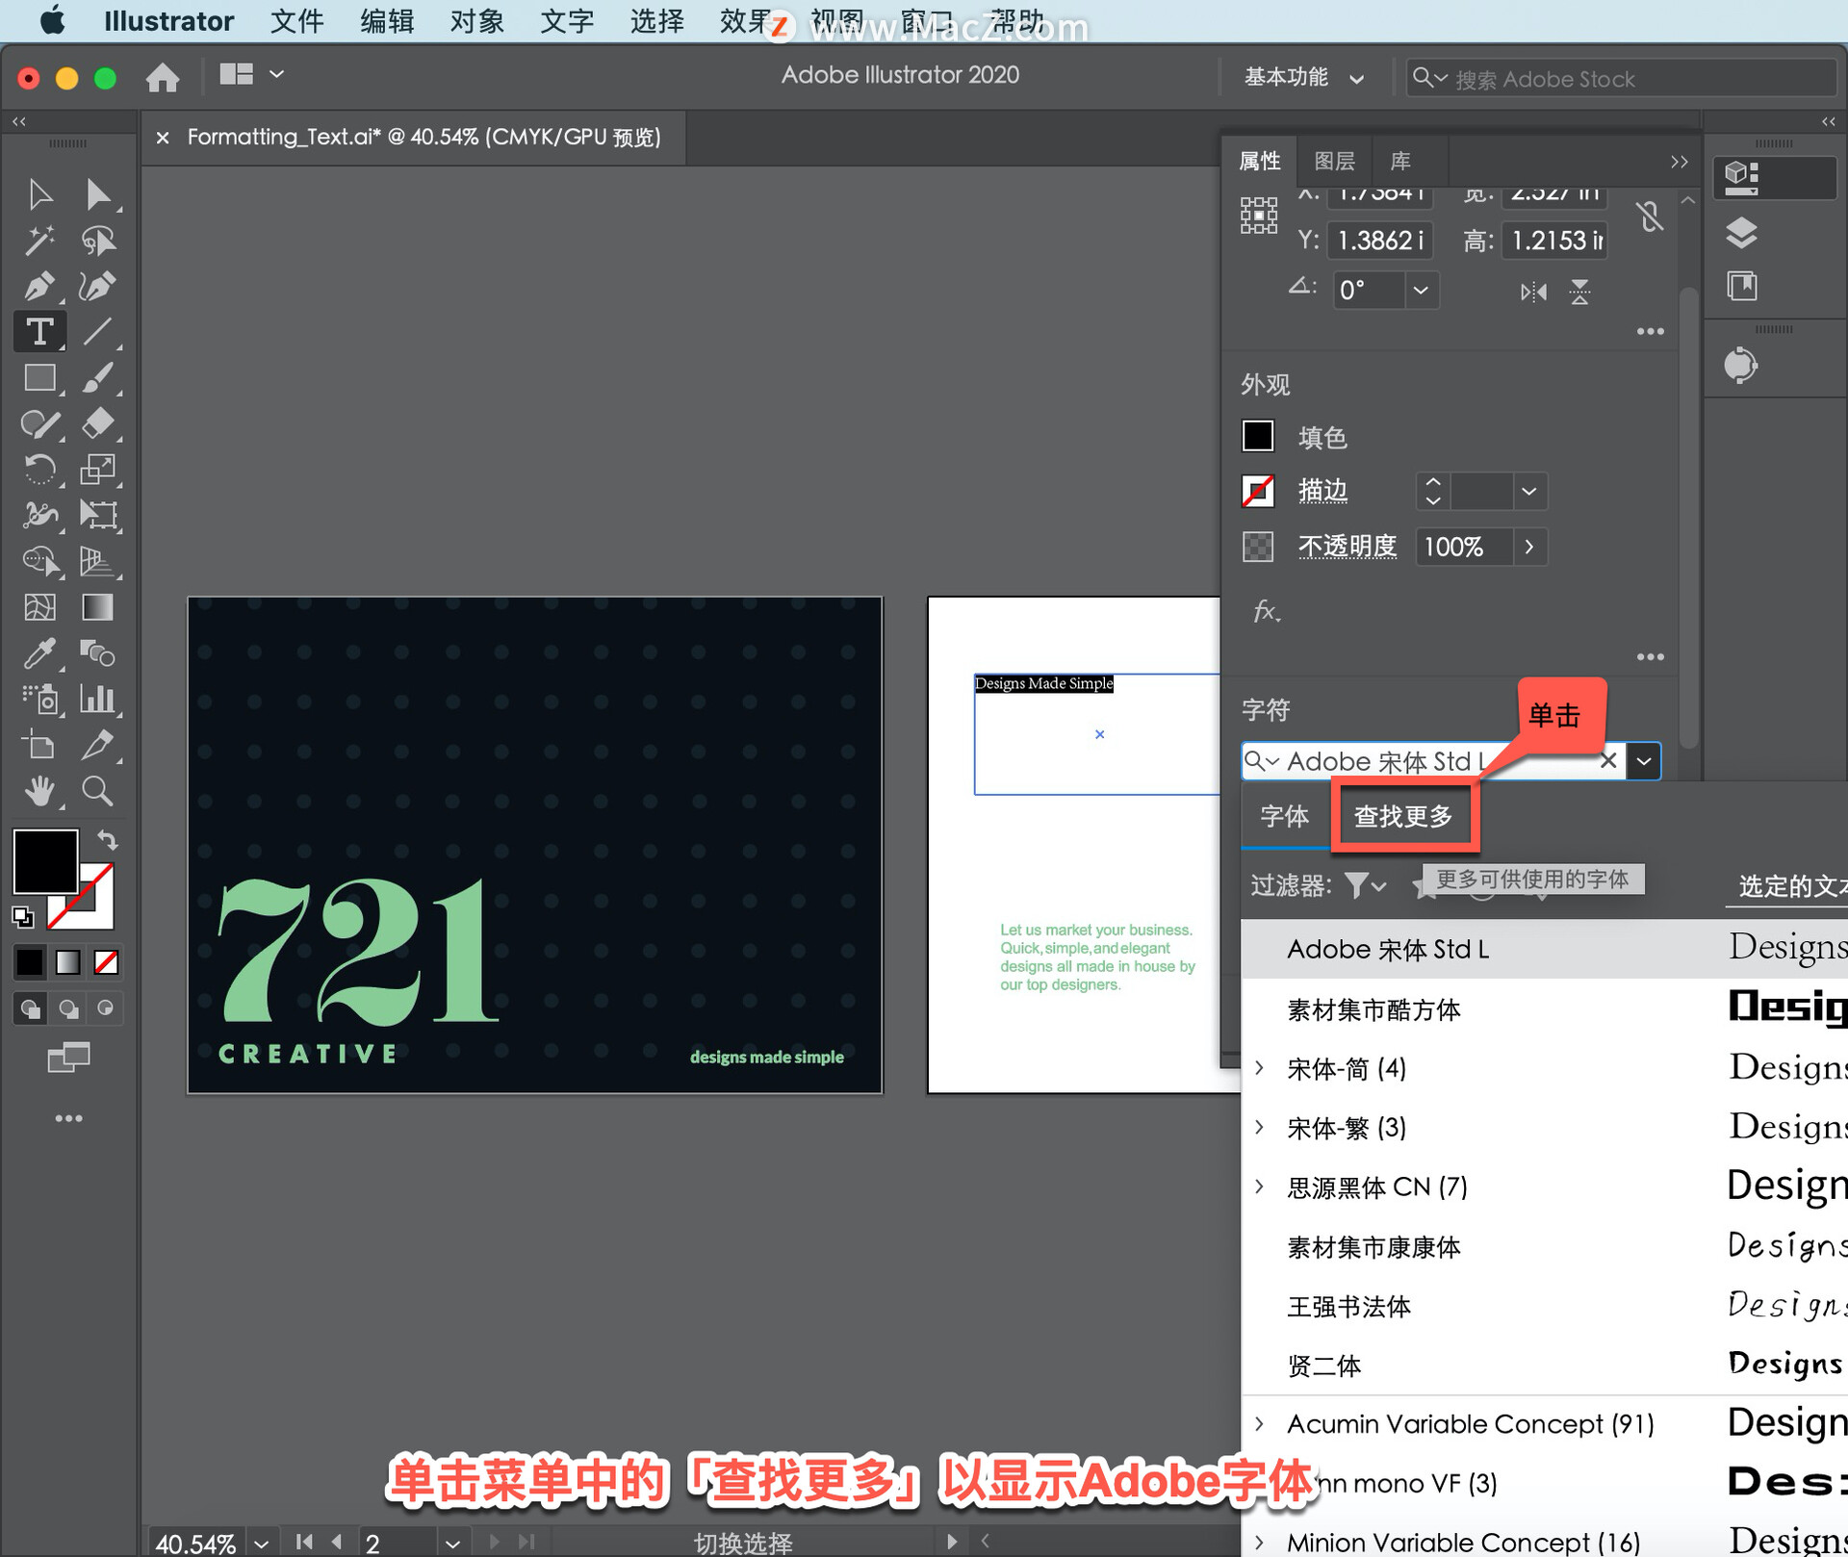Viewport: 1848px width, 1557px height.
Task: Open the rotation angle dropdown
Action: [x=1421, y=290]
